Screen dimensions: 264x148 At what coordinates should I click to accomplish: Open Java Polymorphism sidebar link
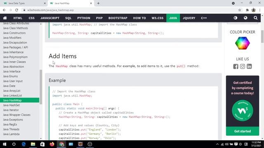coord(15,57)
